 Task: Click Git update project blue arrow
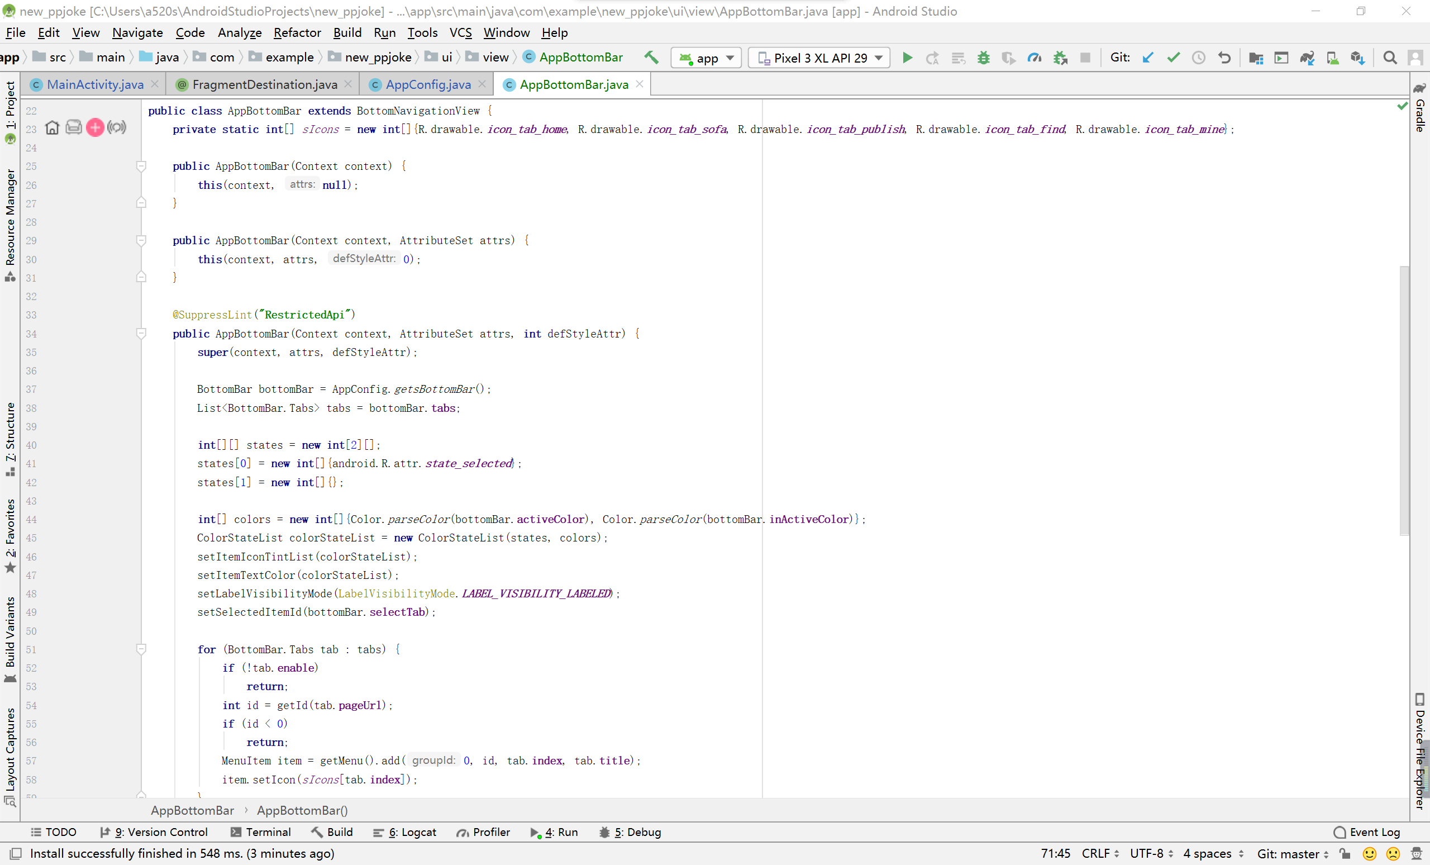1147,58
